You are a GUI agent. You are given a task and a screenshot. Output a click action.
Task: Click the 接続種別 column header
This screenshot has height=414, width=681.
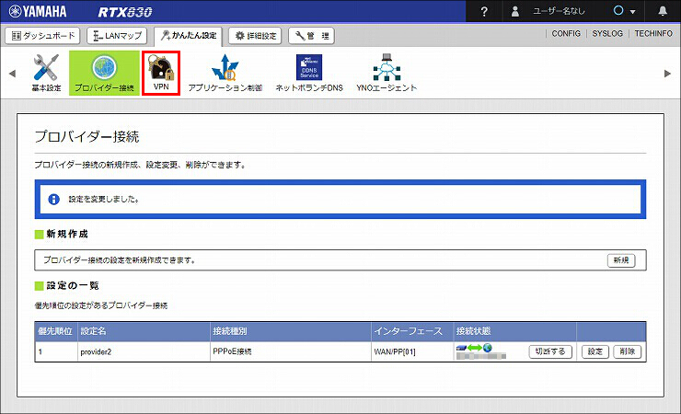[x=291, y=331]
